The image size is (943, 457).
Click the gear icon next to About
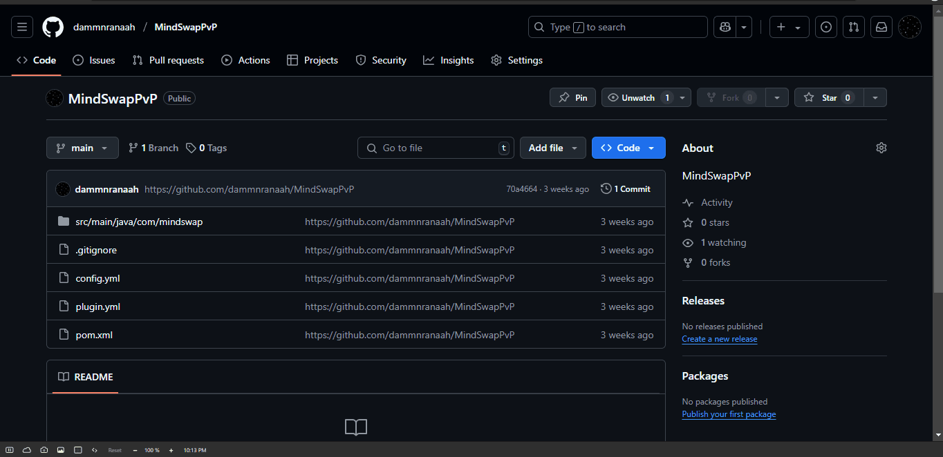point(881,148)
